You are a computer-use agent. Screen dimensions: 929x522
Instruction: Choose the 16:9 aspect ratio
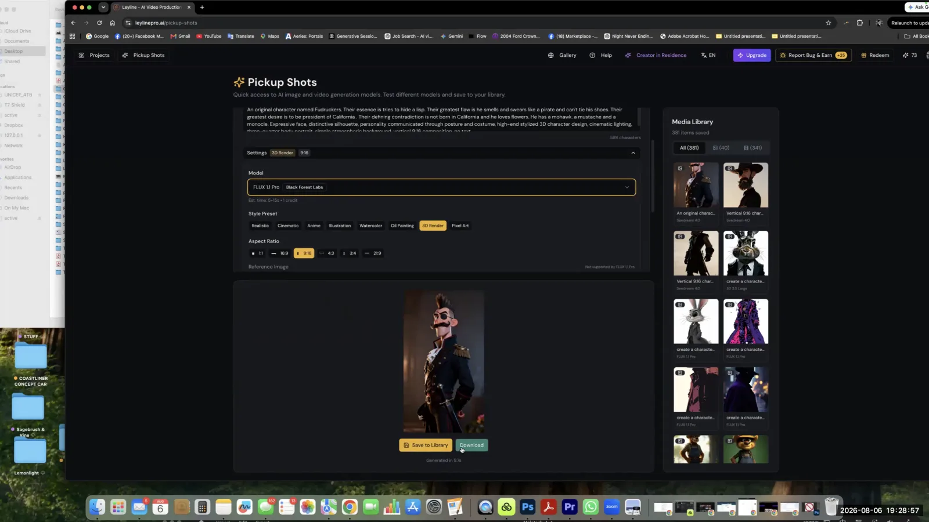(x=280, y=253)
